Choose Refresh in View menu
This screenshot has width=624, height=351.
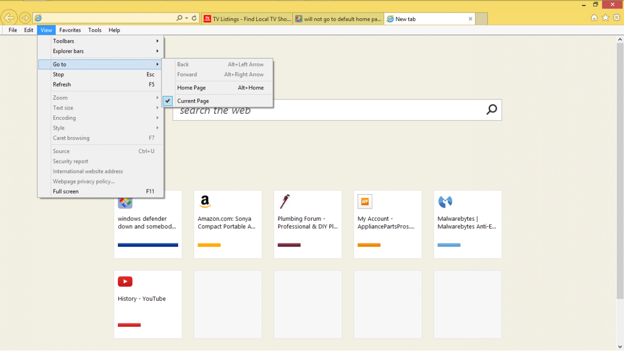pyautogui.click(x=101, y=85)
